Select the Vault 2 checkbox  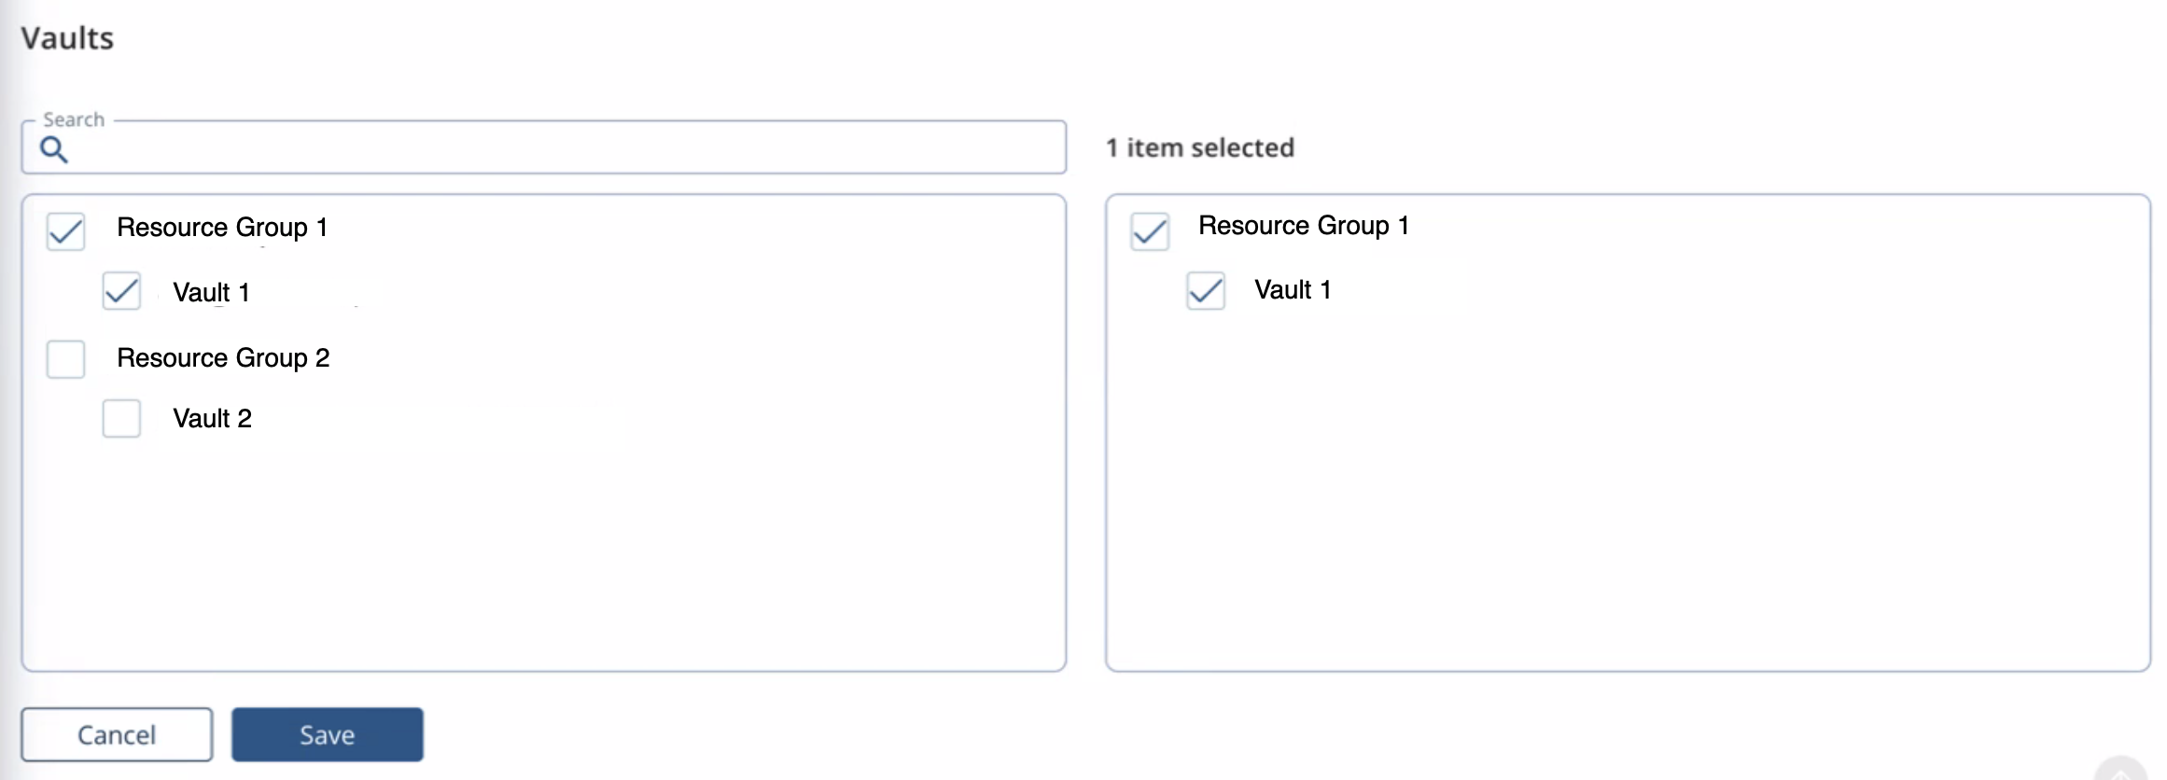[120, 419]
